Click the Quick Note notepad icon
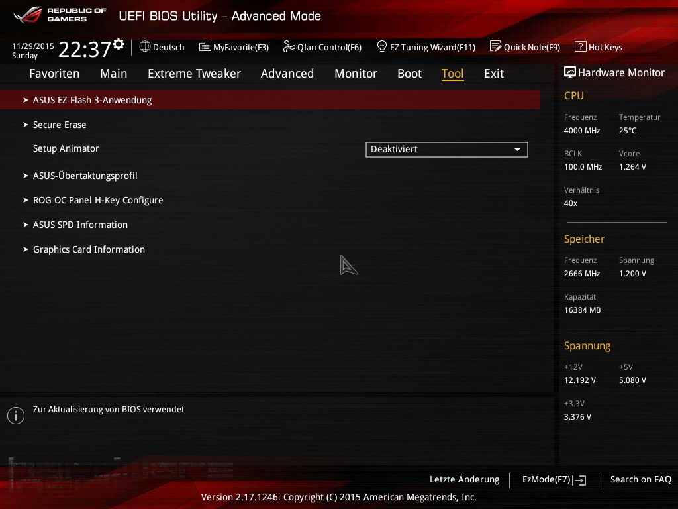The width and height of the screenshot is (678, 509). pyautogui.click(x=495, y=46)
